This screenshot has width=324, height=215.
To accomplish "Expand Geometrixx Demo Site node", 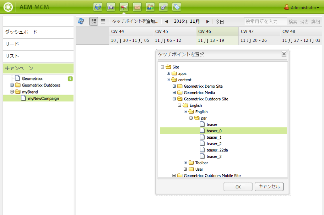I will coord(174,86).
